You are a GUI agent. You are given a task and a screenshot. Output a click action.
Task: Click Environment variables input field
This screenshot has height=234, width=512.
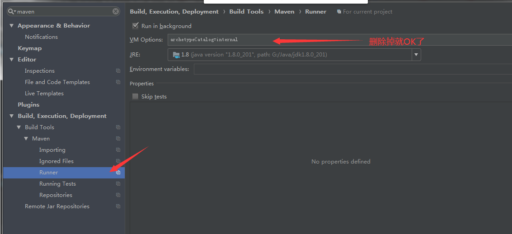(352, 69)
